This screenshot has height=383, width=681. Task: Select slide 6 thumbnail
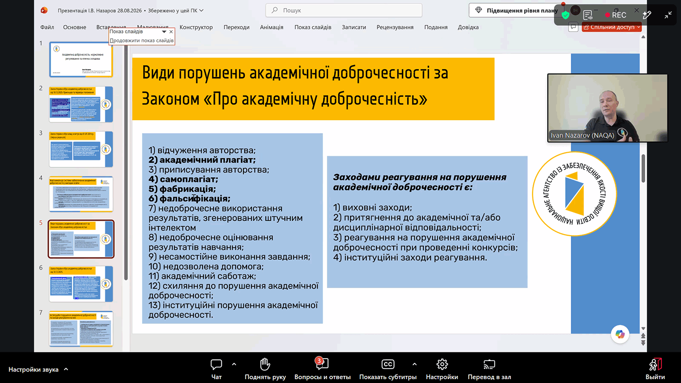(81, 284)
